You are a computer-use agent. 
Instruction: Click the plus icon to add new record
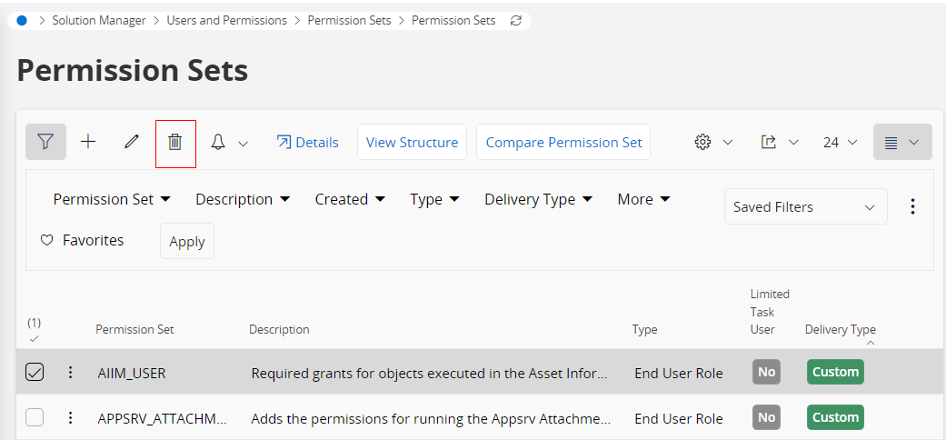coord(88,142)
